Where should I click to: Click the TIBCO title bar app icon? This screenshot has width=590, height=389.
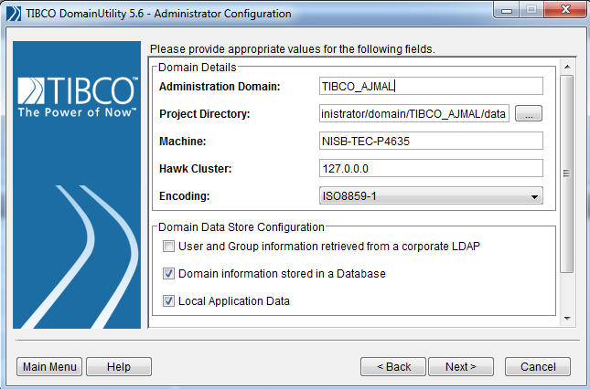click(14, 14)
